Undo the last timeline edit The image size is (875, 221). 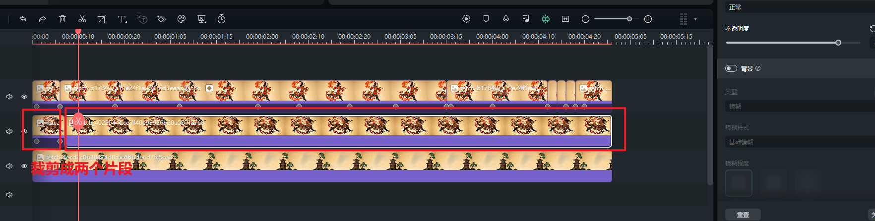point(23,19)
